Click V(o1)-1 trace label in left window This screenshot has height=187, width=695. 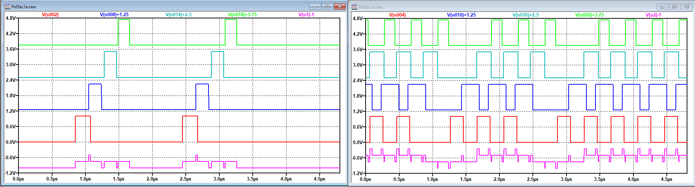[306, 15]
